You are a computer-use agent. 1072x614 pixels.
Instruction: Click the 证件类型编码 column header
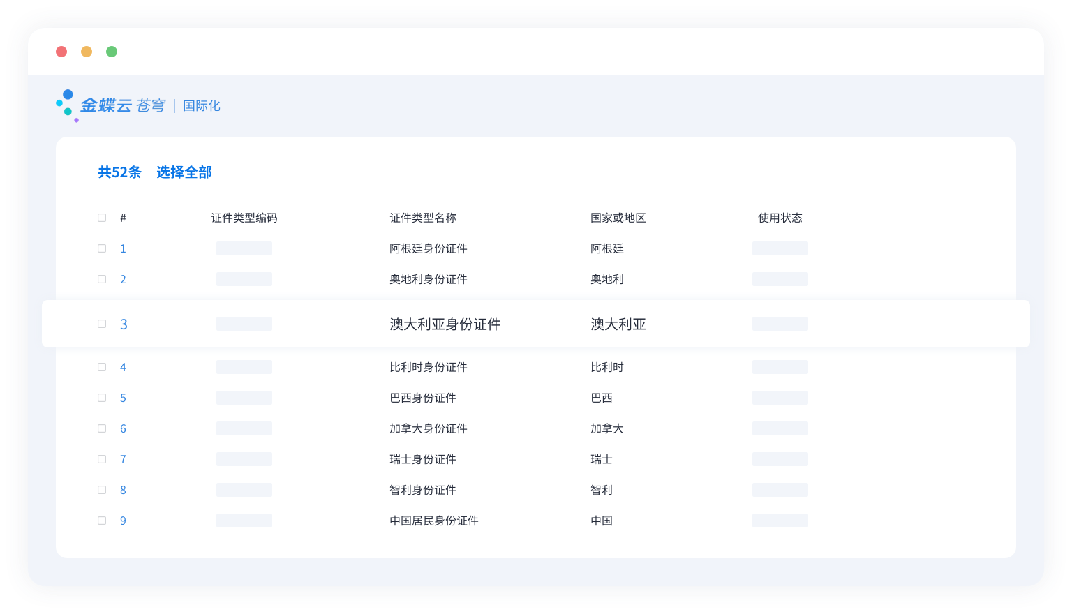tap(244, 218)
